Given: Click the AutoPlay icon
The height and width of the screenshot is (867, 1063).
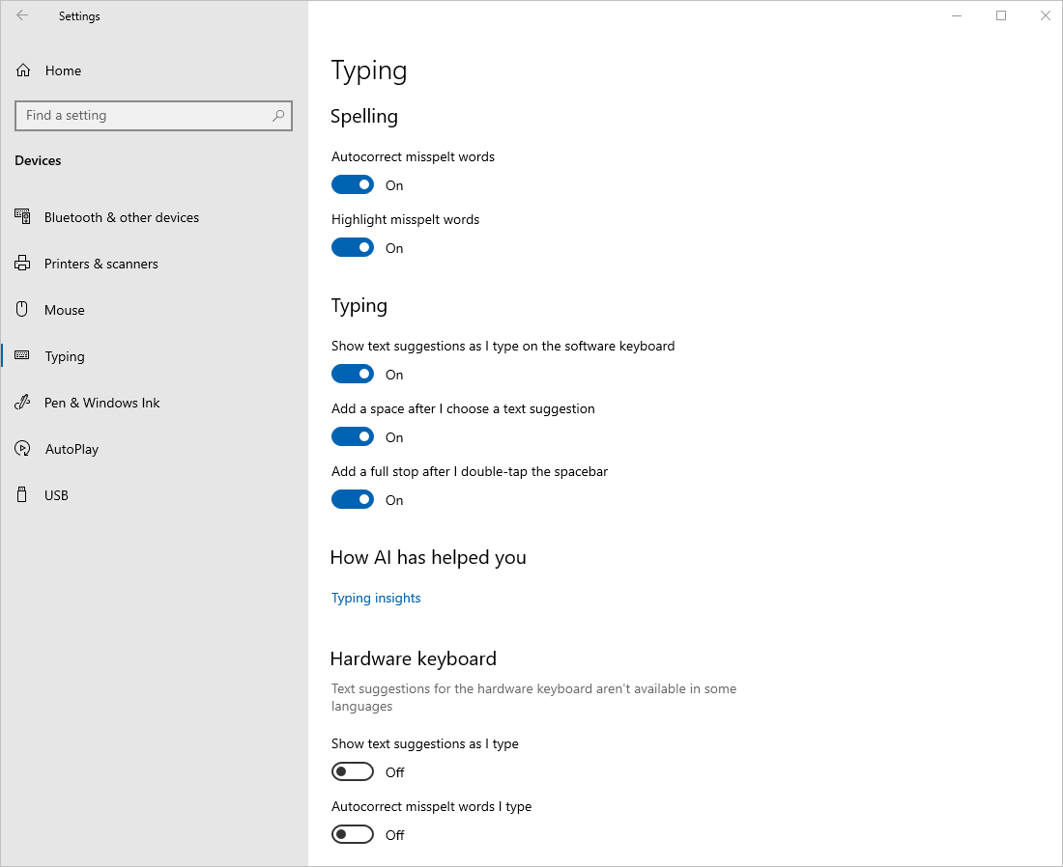Looking at the screenshot, I should pos(22,448).
